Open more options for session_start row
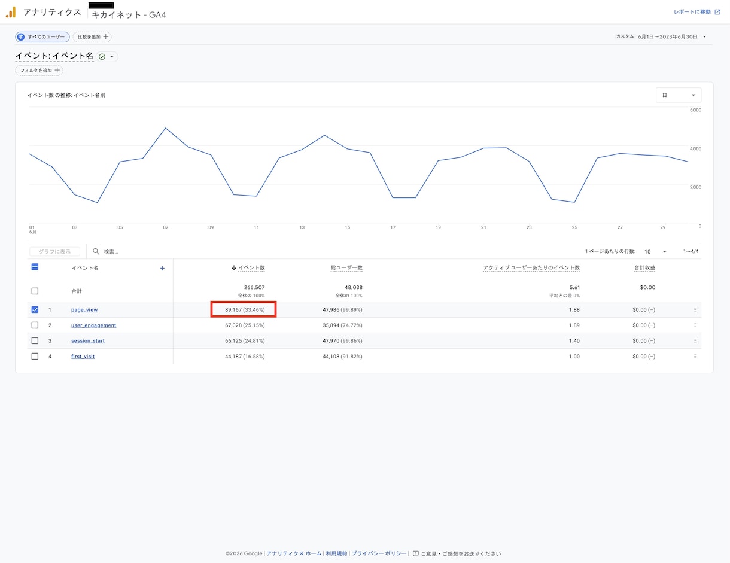The height and width of the screenshot is (563, 730). pyautogui.click(x=695, y=341)
